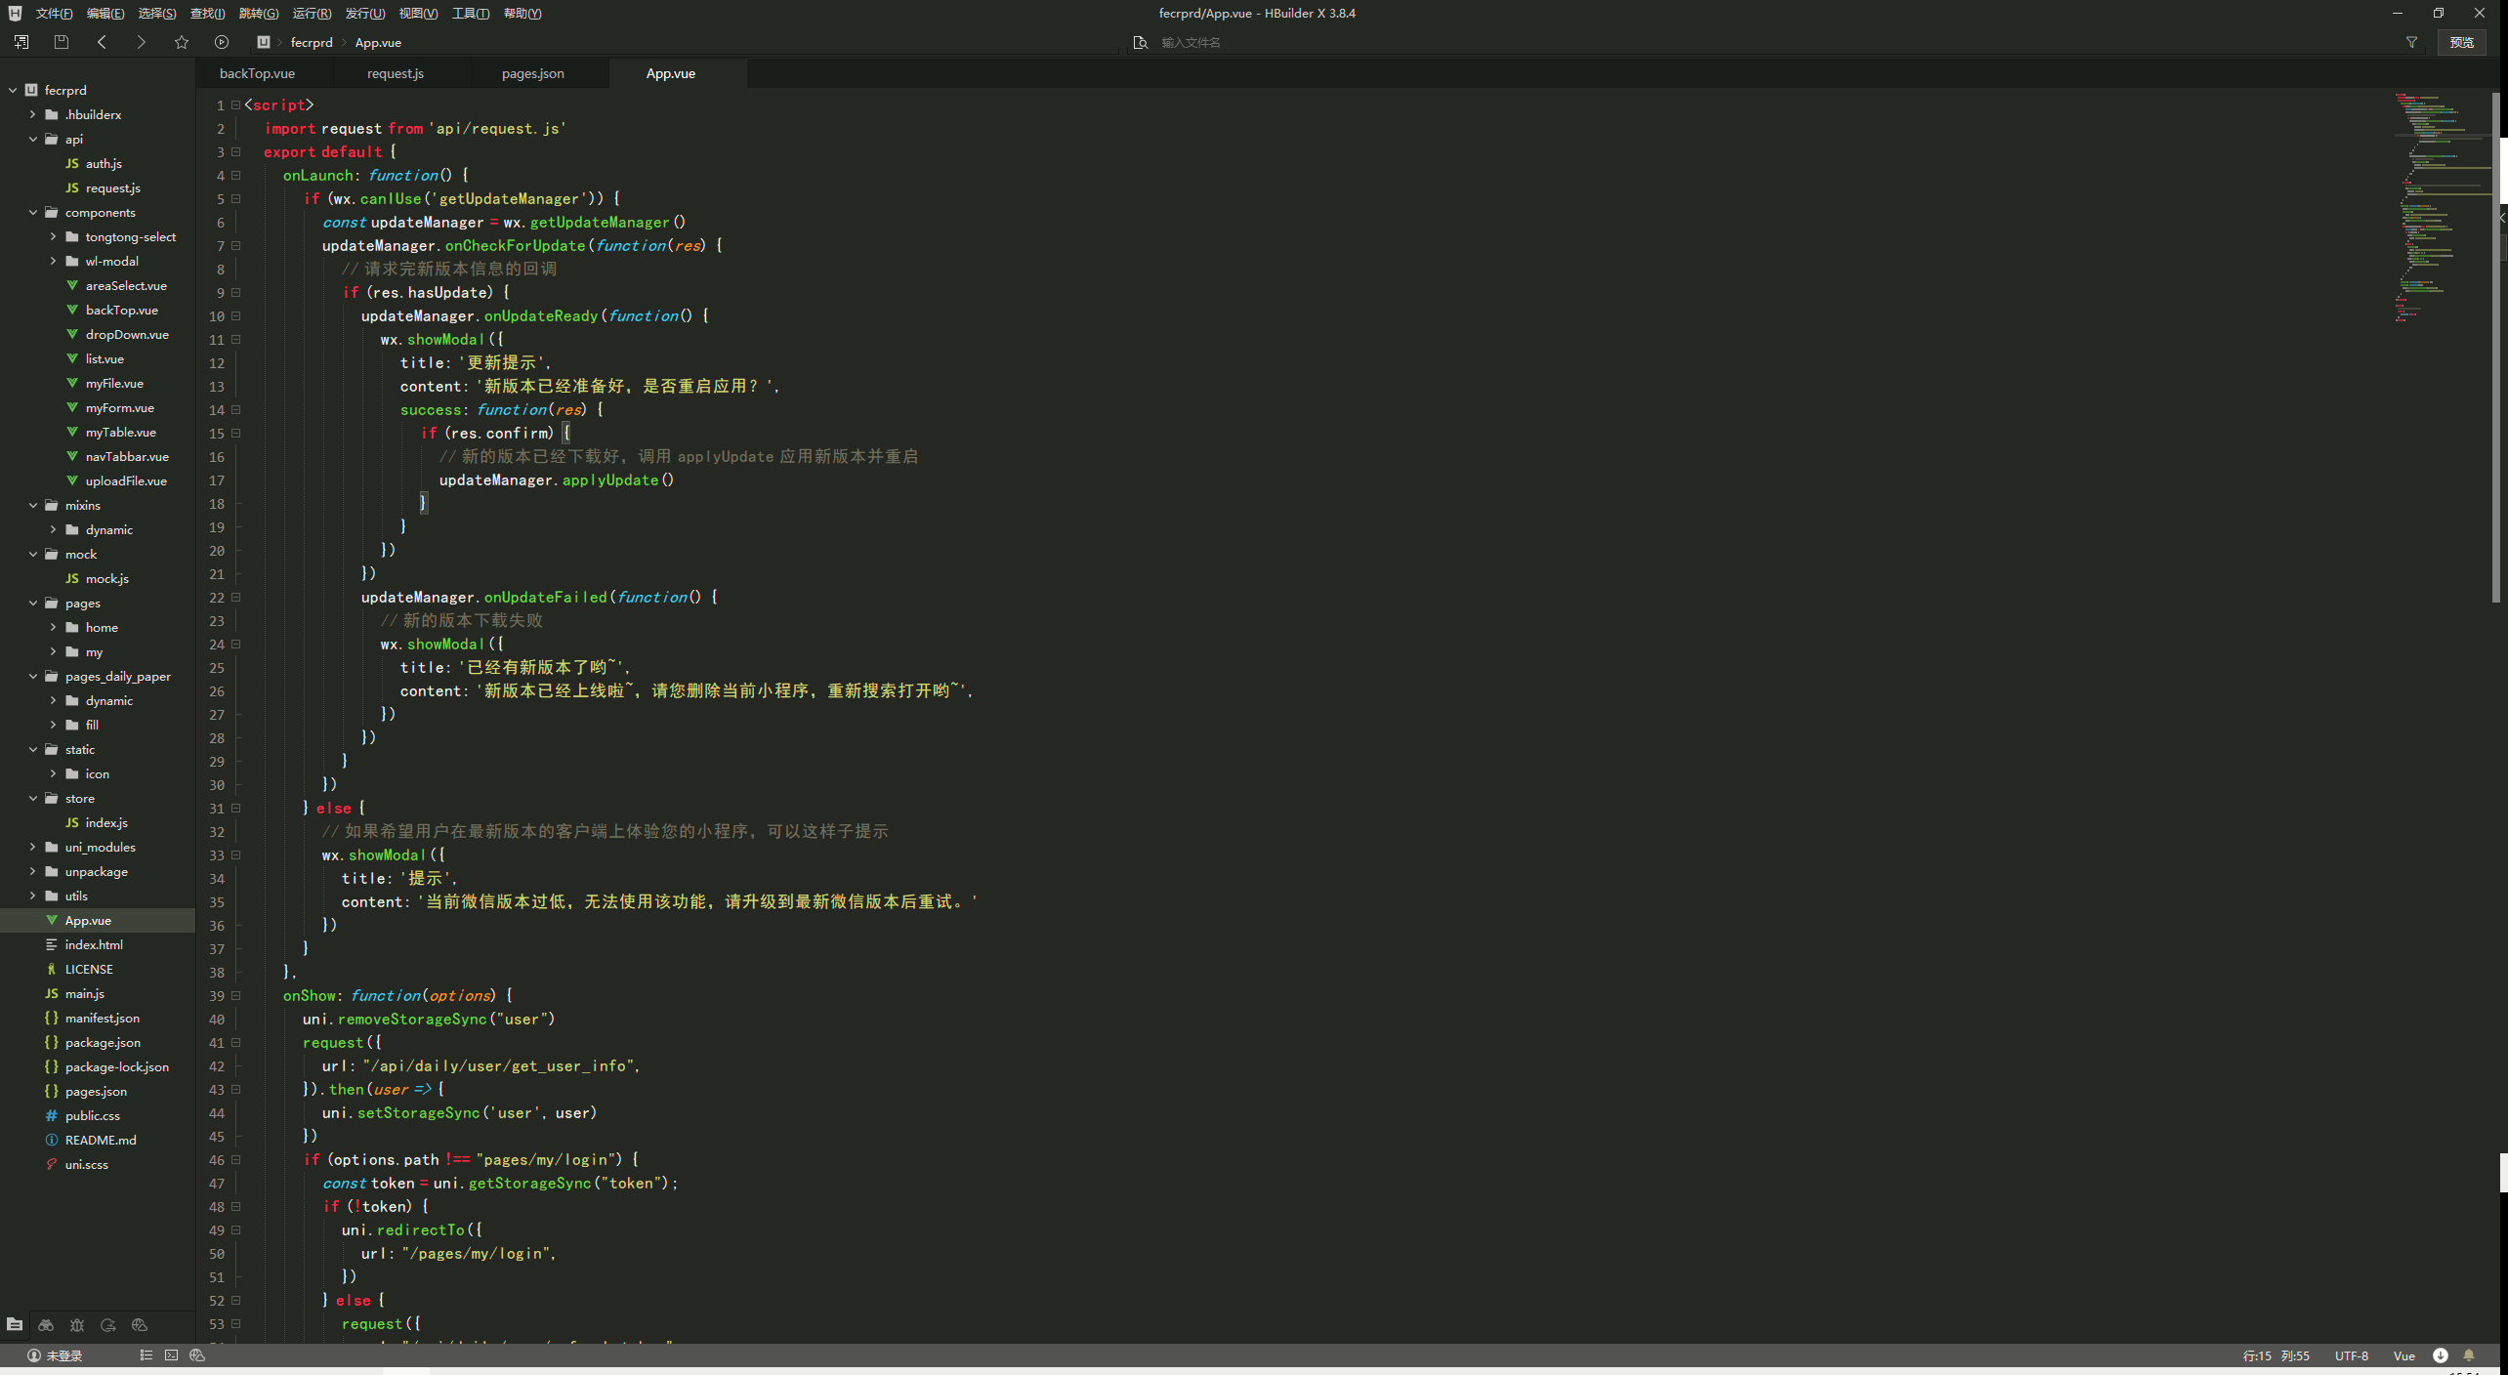2508x1375 pixels.
Task: Expand the tongtong-select folder
Action: tap(53, 236)
